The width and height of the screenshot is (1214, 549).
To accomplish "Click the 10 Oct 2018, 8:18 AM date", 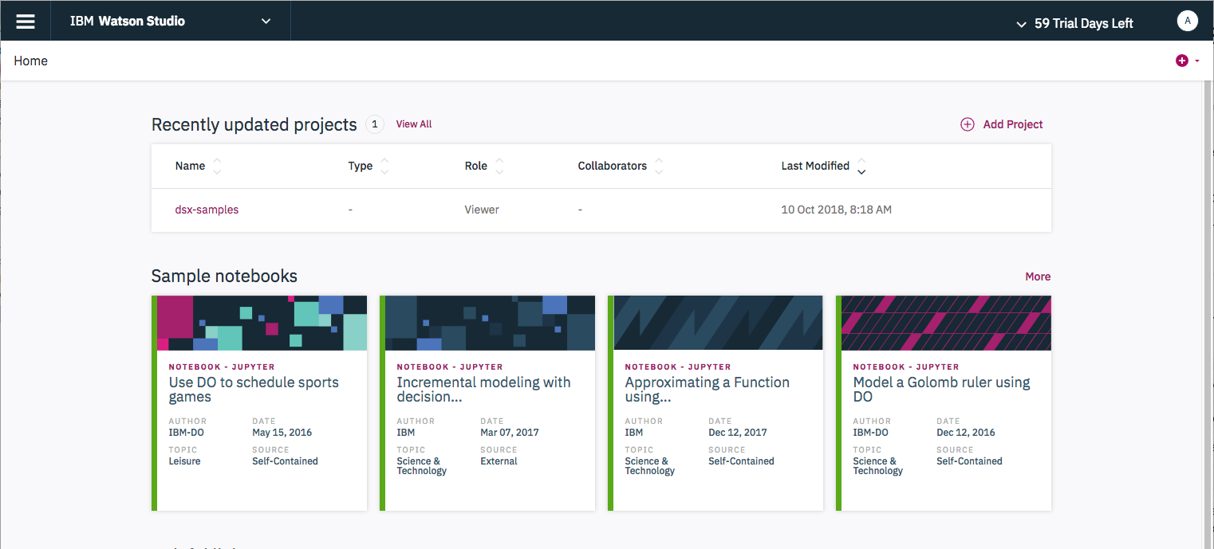I will click(x=836, y=210).
